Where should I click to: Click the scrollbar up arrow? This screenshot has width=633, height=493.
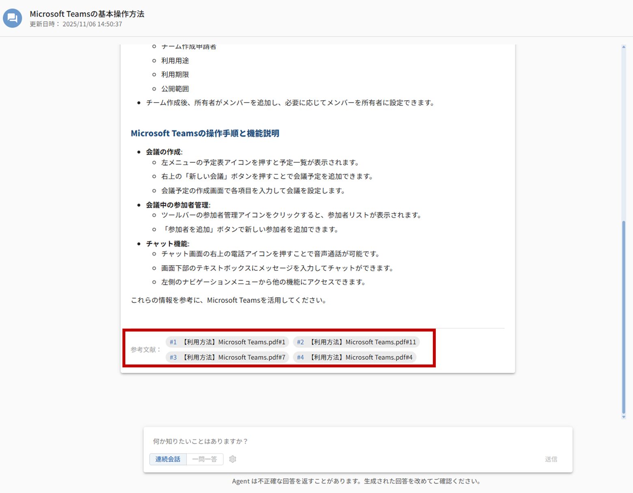[623, 46]
